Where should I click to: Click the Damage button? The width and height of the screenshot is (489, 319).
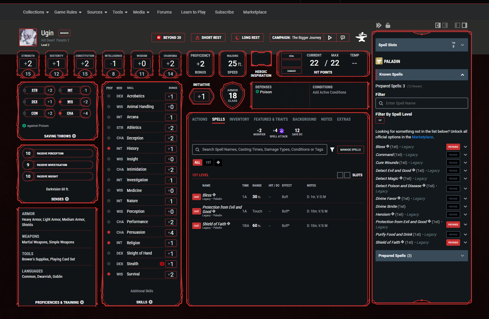tap(292, 71)
